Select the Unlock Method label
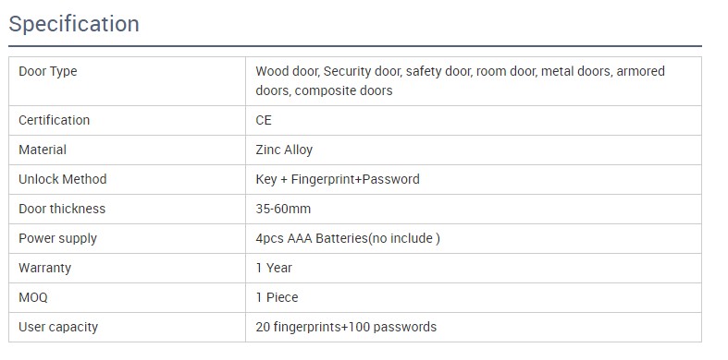Viewport: 728px width, 360px height. pyautogui.click(x=63, y=179)
